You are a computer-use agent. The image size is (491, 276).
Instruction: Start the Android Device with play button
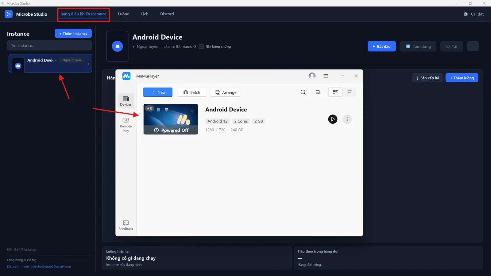(x=333, y=119)
